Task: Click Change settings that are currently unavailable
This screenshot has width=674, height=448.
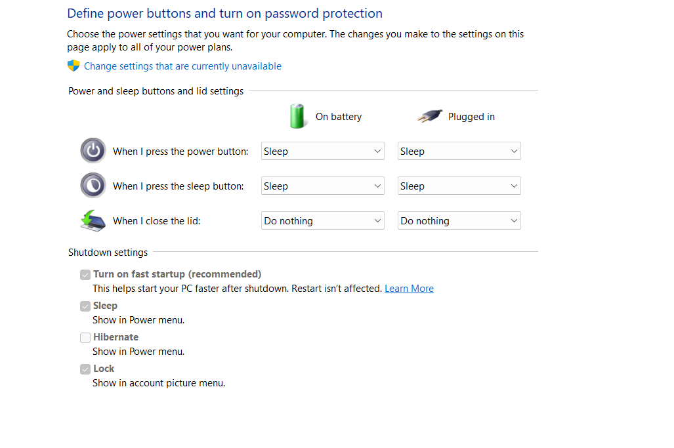Action: tap(182, 66)
